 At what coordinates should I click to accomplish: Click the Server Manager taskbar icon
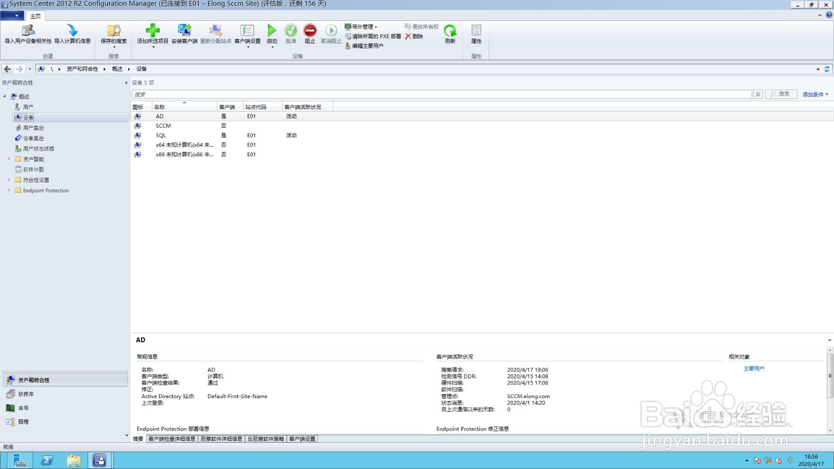(20, 460)
